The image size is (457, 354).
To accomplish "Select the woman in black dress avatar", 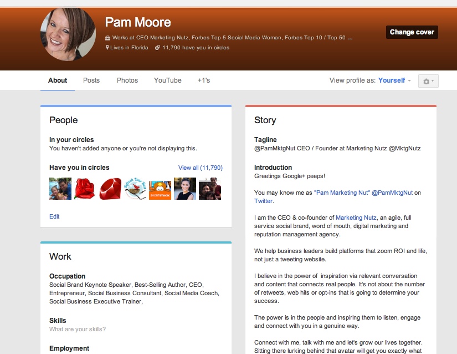I will tap(185, 189).
